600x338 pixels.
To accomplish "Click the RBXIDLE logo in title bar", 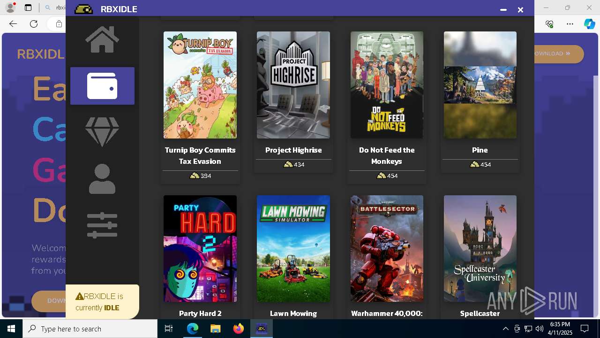I will 84,9.
